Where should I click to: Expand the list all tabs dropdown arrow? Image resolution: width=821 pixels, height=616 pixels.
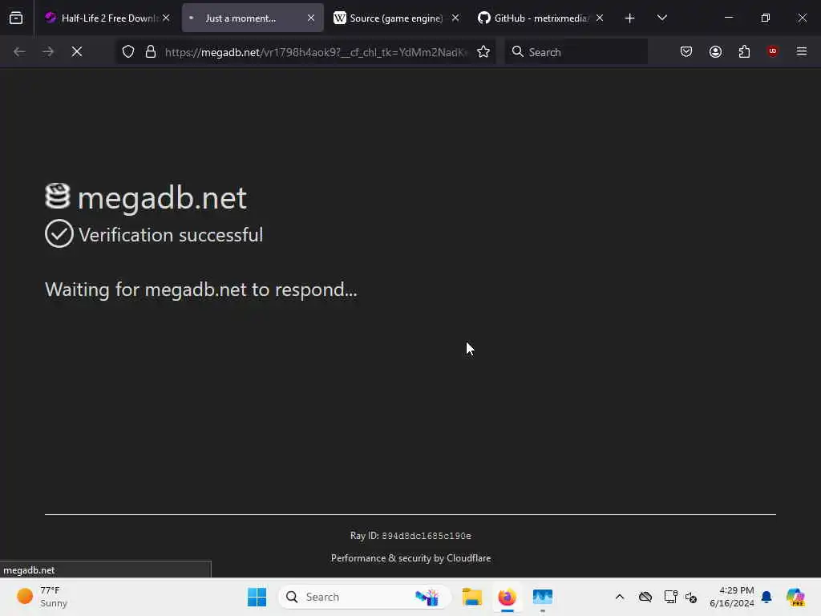(661, 18)
